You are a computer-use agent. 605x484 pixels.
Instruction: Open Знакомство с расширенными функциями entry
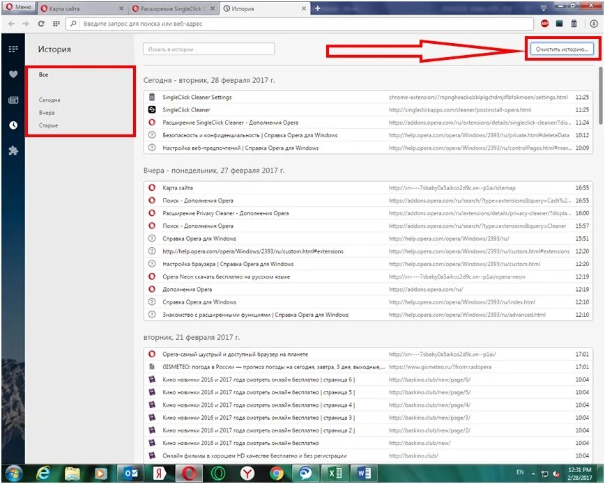pyautogui.click(x=368, y=315)
